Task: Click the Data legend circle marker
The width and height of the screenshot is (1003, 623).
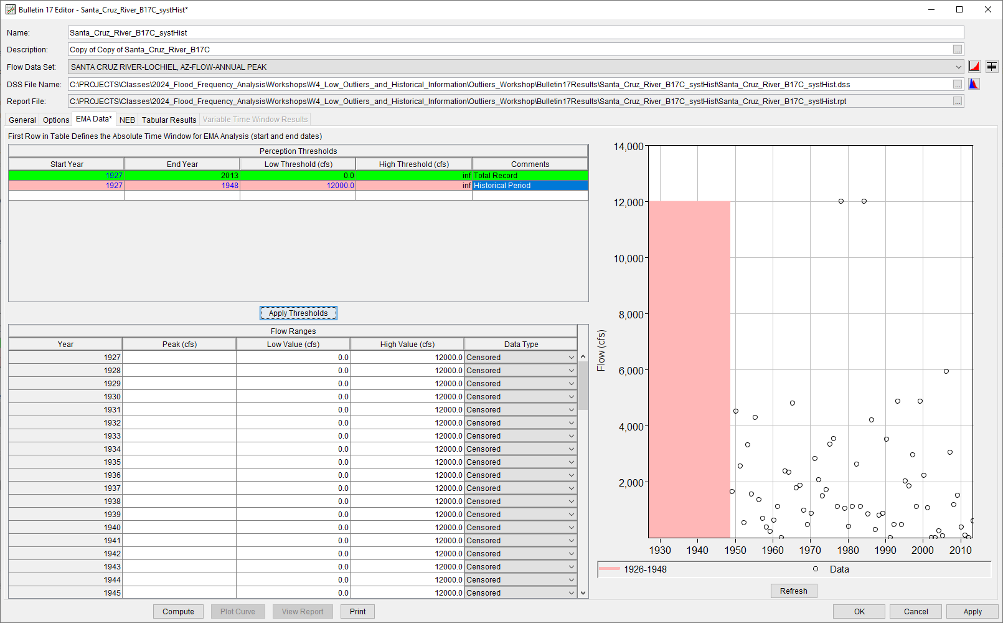Action: pos(816,569)
